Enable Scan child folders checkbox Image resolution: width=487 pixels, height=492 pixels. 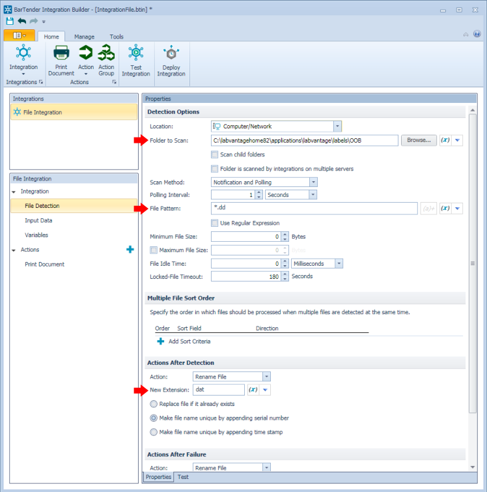coord(215,154)
